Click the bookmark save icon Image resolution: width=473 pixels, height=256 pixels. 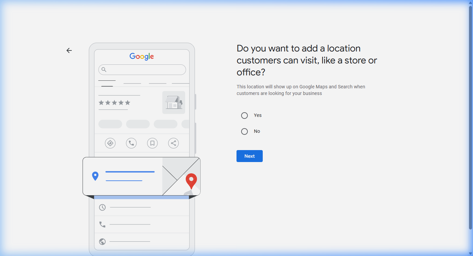[x=152, y=143]
